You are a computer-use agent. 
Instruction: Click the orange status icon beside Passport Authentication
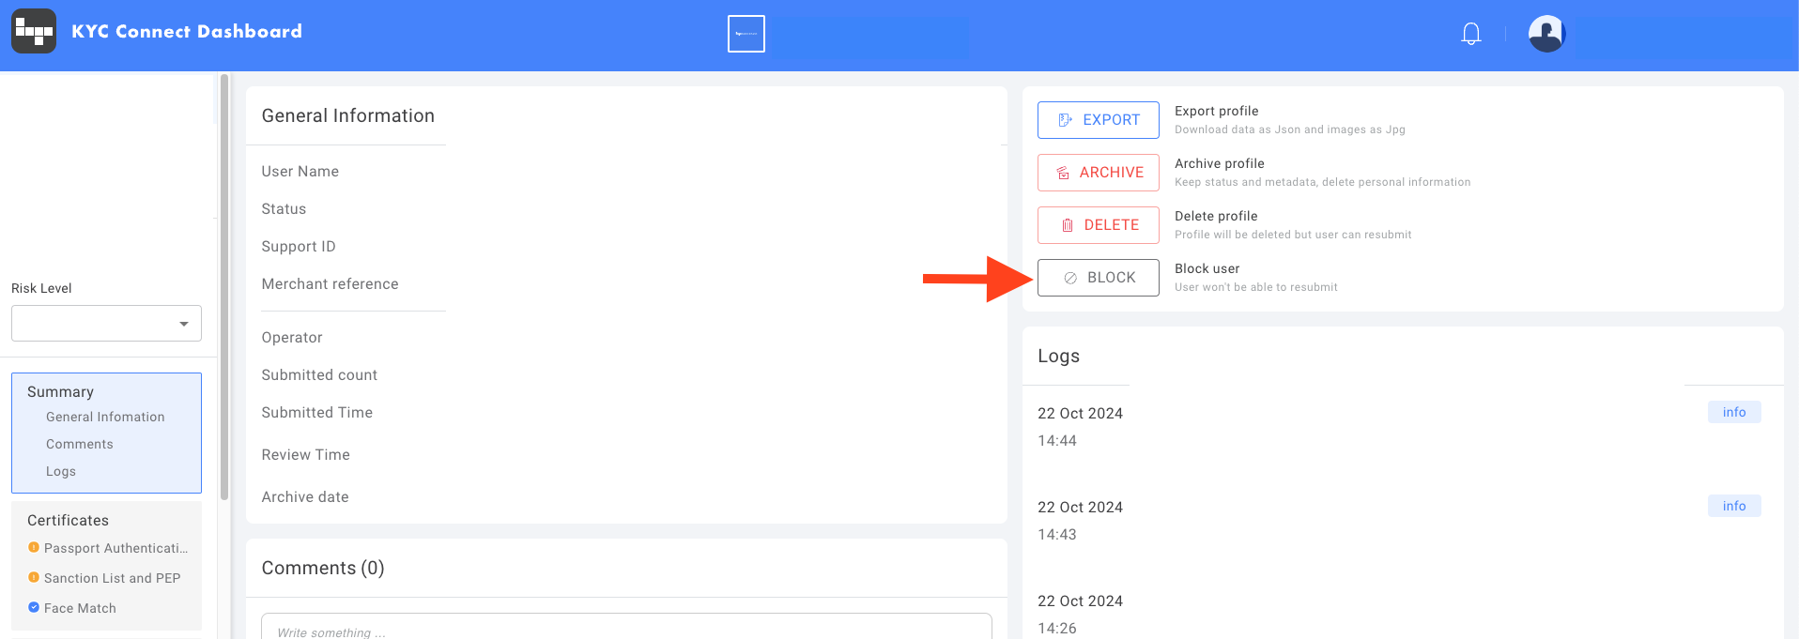click(34, 547)
